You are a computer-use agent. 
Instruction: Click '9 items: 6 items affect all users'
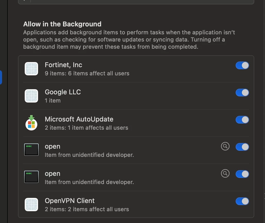point(87,73)
